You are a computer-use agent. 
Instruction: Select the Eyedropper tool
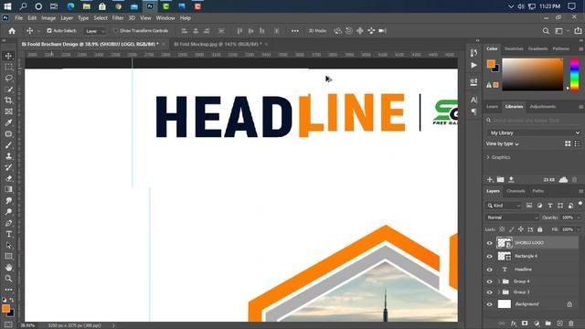pyautogui.click(x=8, y=122)
